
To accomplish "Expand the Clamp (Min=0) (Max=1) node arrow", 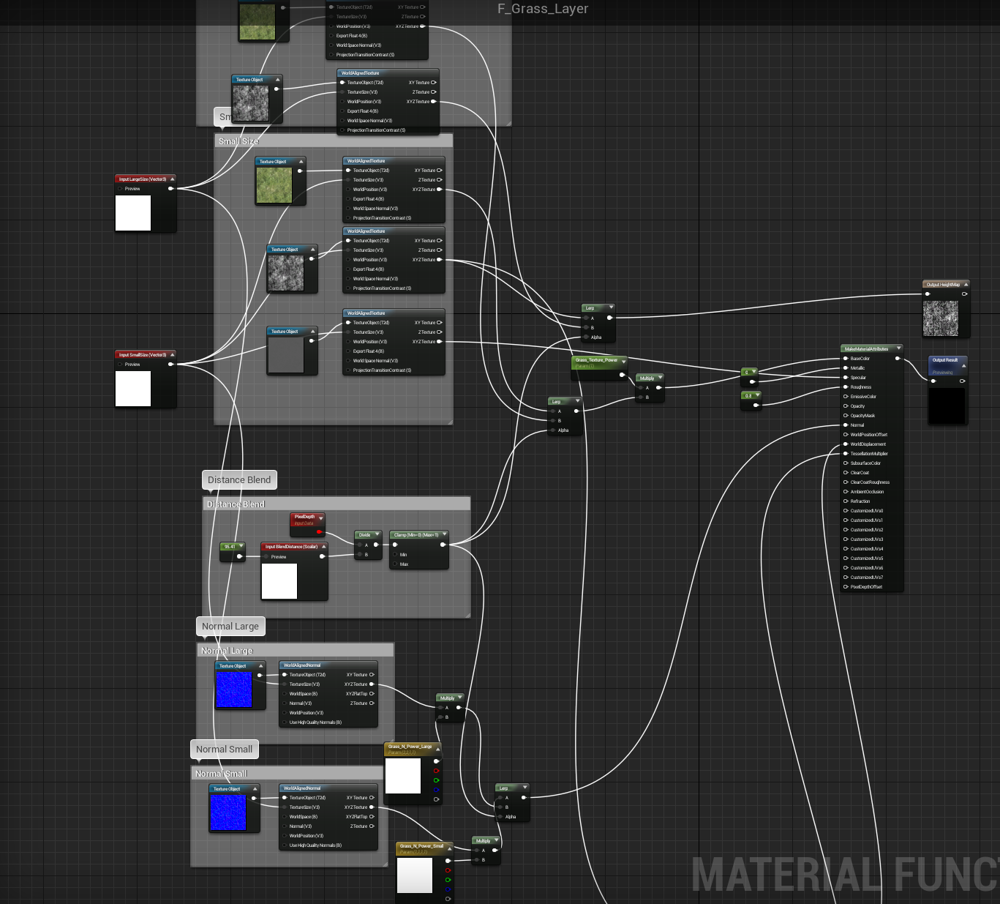I will pos(445,534).
